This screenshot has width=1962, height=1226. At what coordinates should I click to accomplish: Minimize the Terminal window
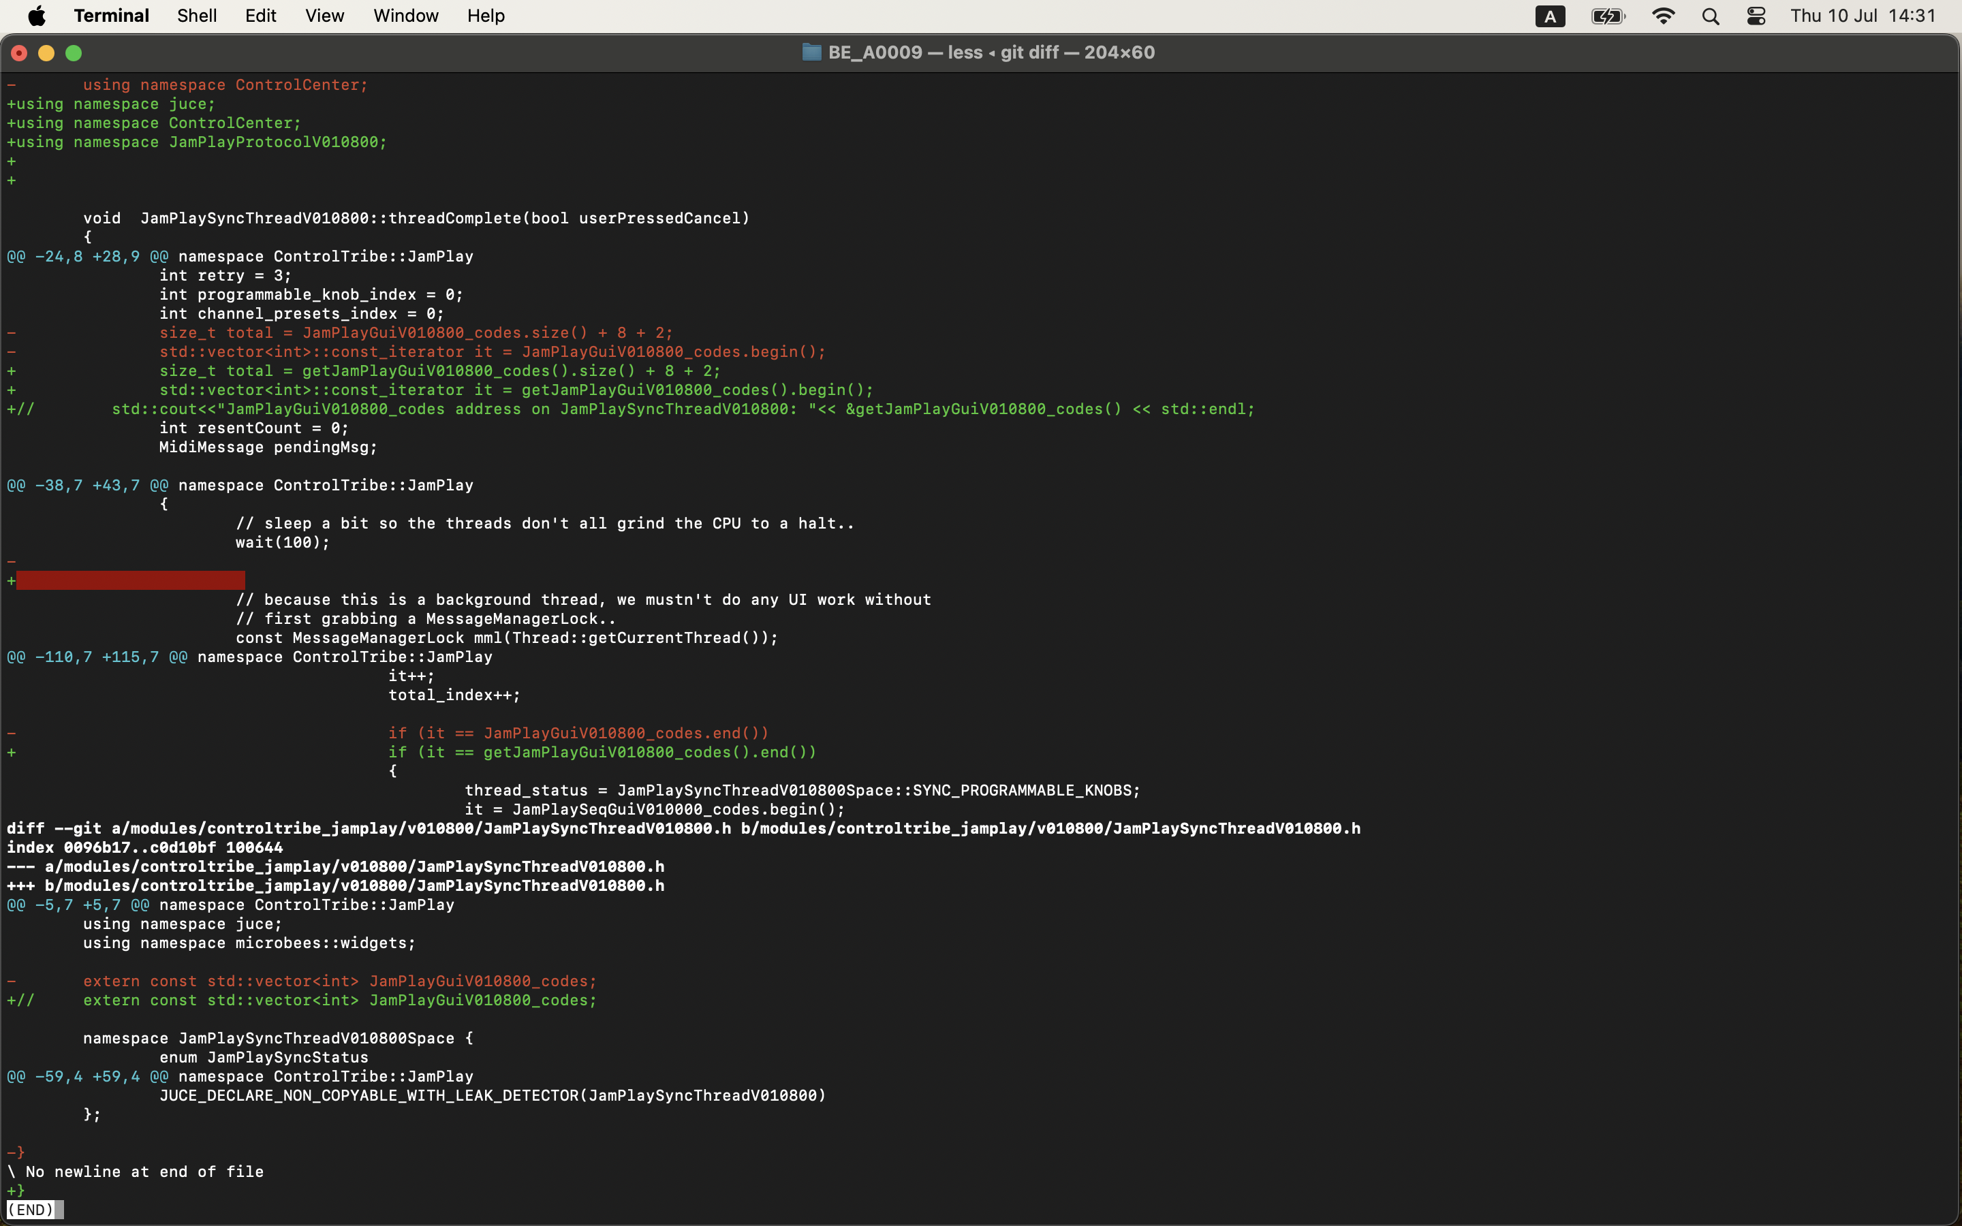pos(46,52)
